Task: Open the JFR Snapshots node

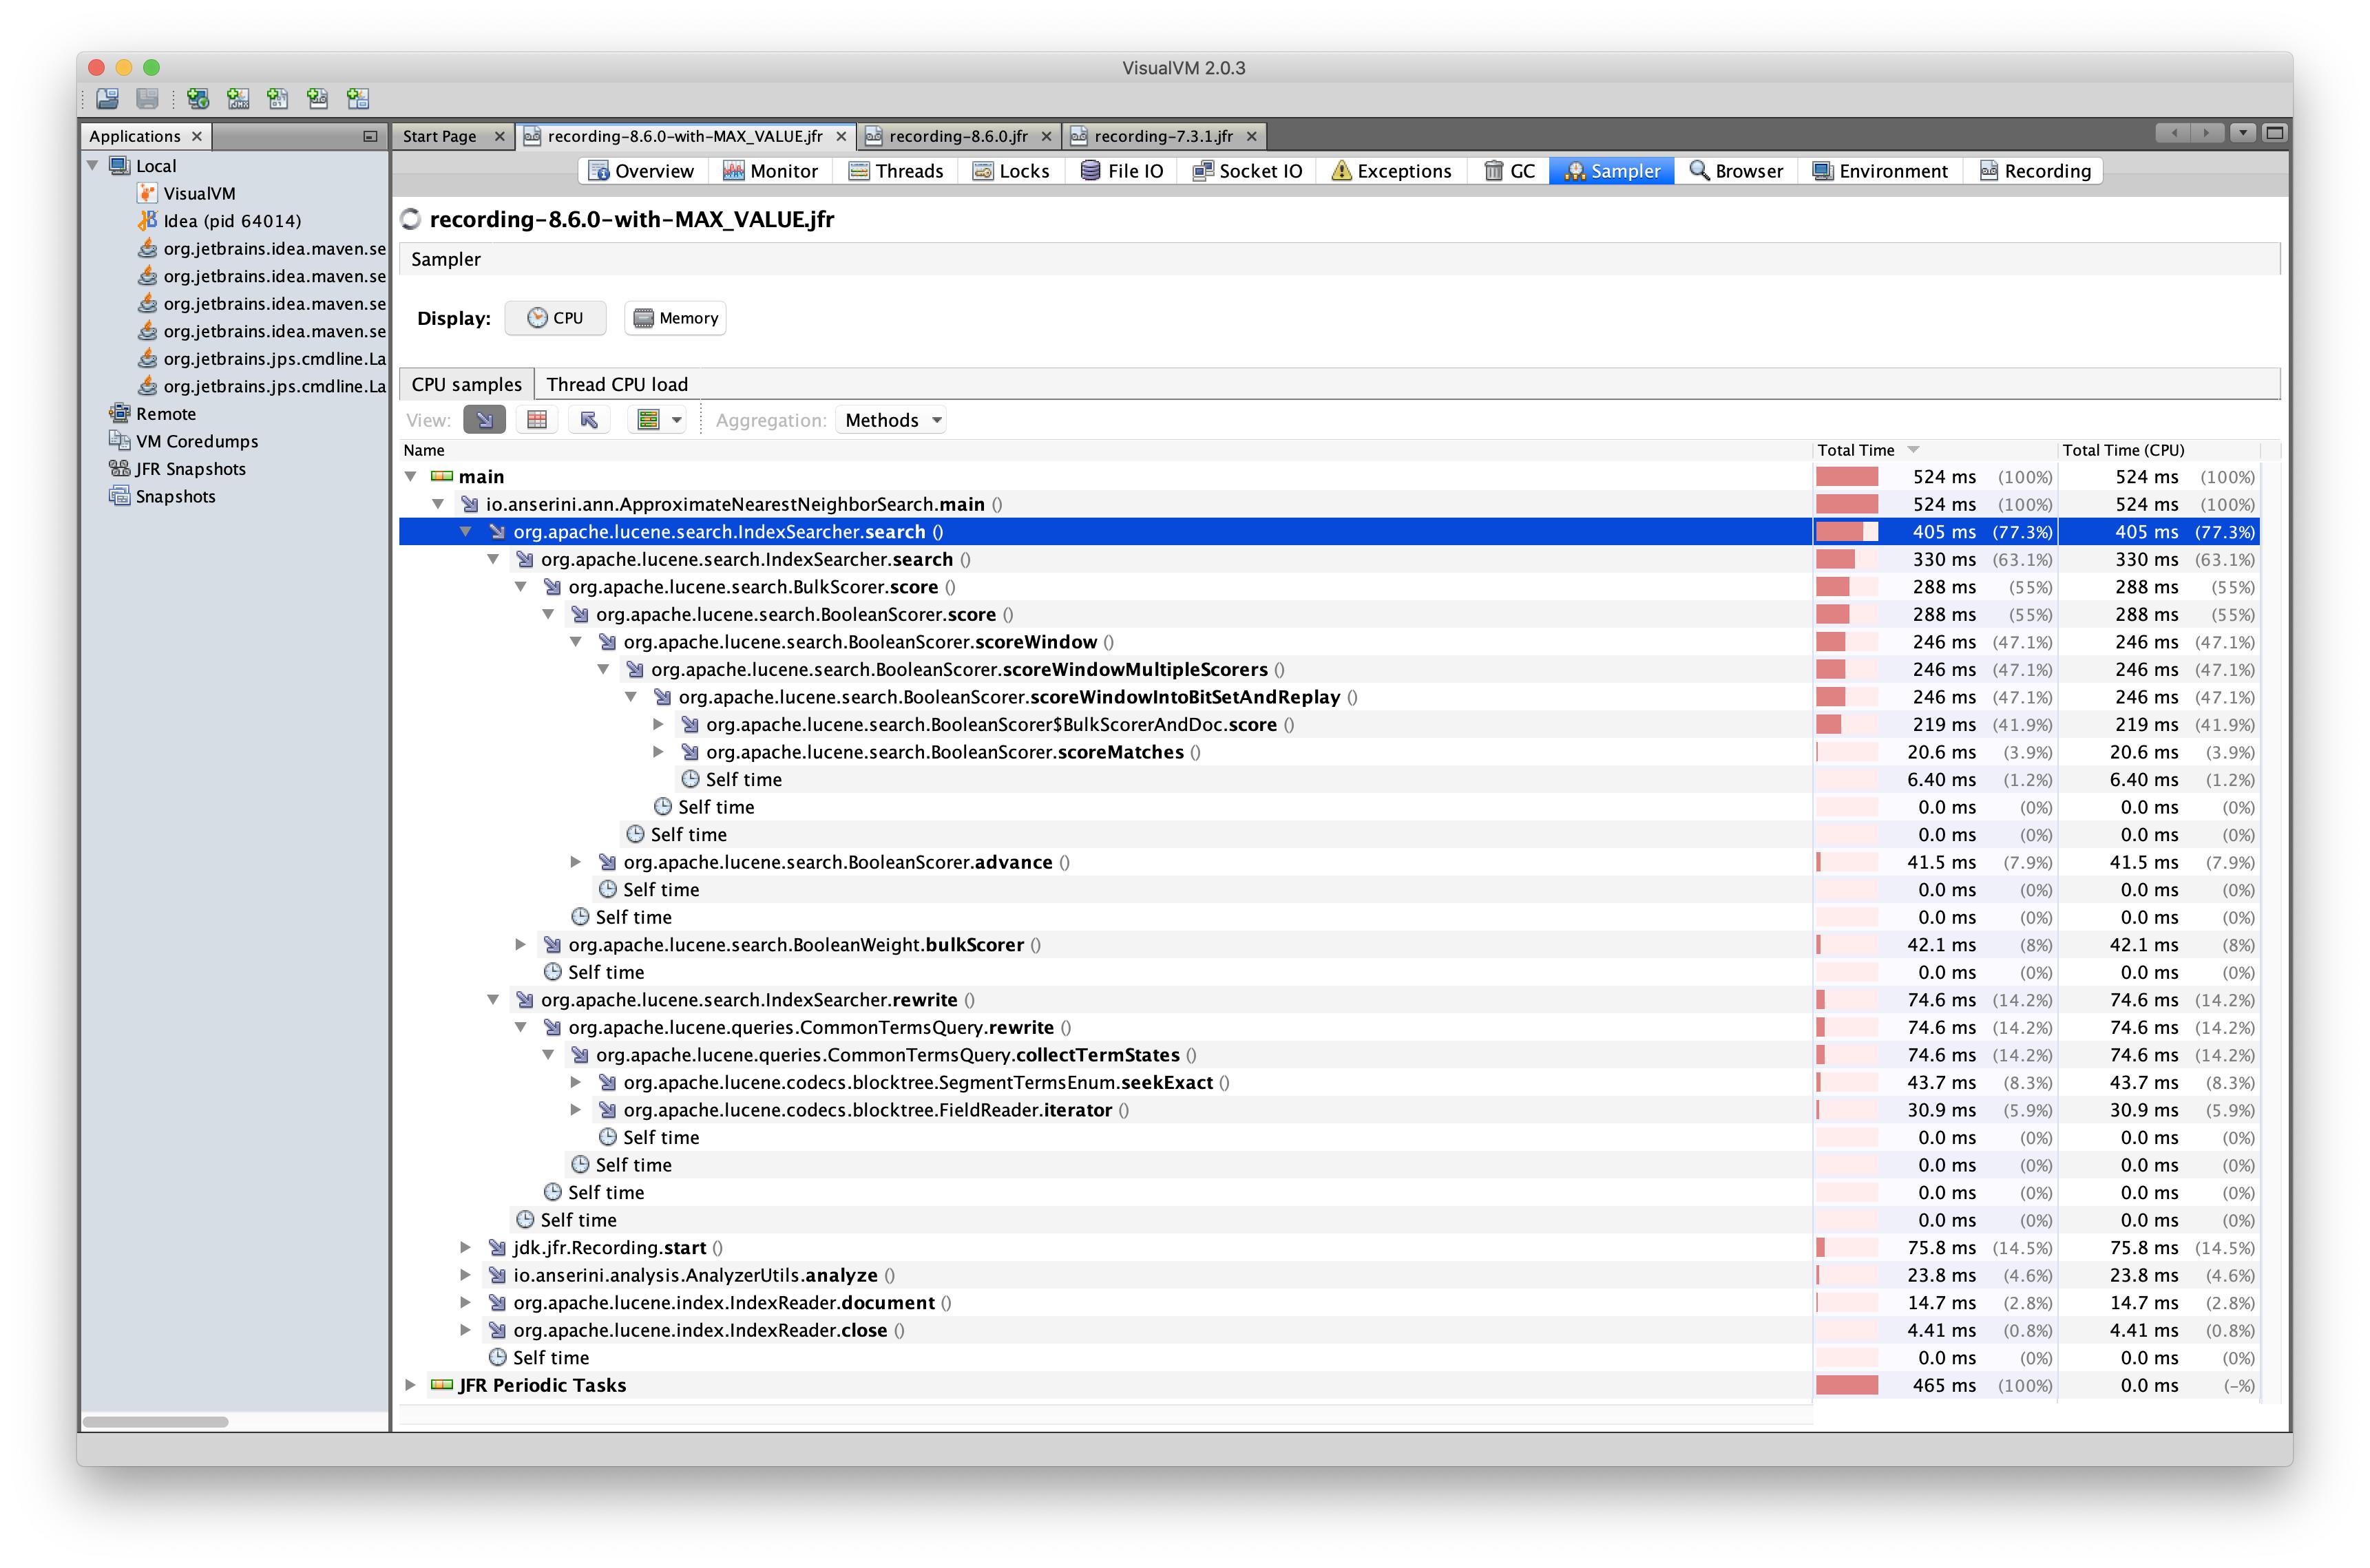Action: click(190, 469)
